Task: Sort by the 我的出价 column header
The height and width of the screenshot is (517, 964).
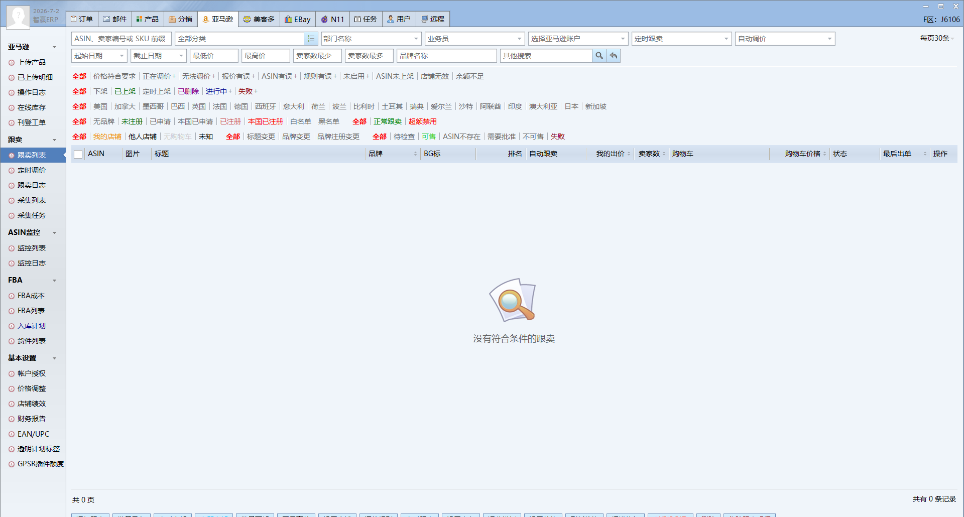Action: pyautogui.click(x=611, y=154)
